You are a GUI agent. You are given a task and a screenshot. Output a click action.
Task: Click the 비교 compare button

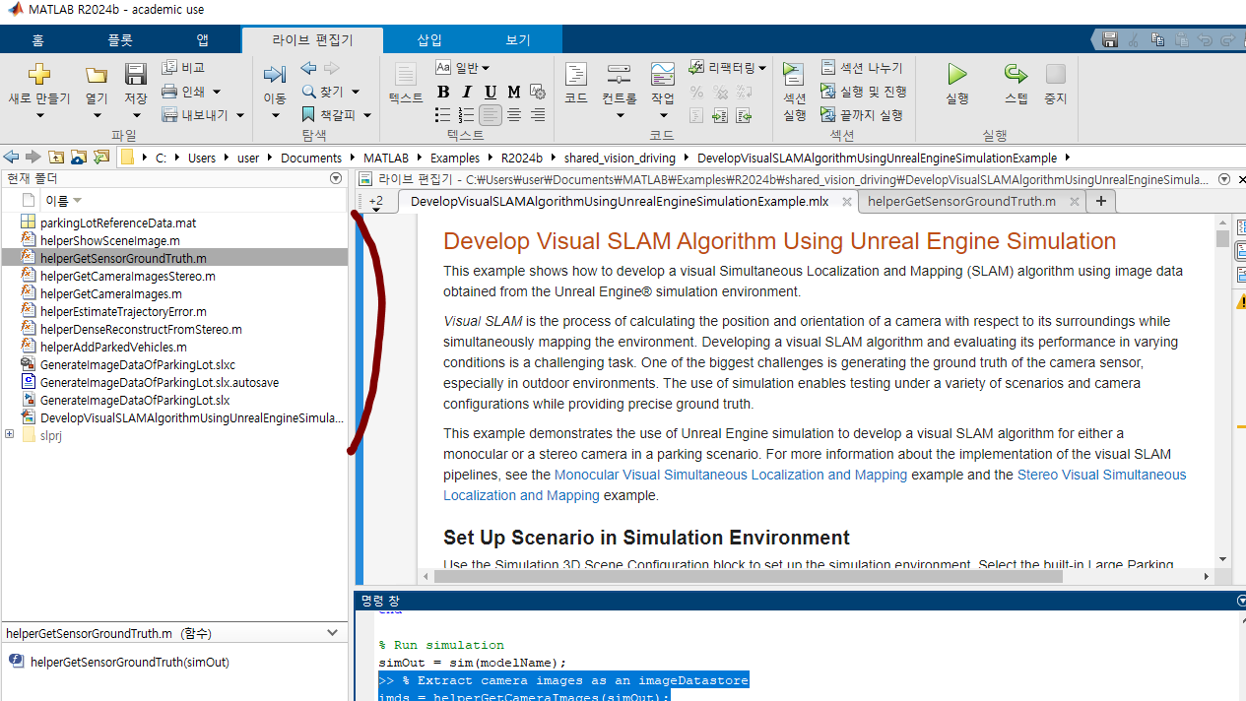(183, 68)
